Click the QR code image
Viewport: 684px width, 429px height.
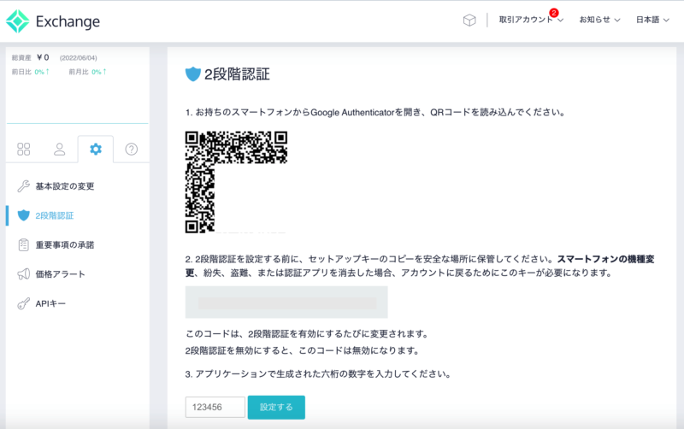tap(236, 182)
